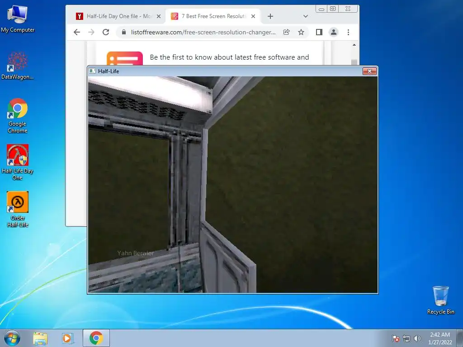Open the Windows Start menu
The width and height of the screenshot is (463, 347).
click(x=12, y=338)
